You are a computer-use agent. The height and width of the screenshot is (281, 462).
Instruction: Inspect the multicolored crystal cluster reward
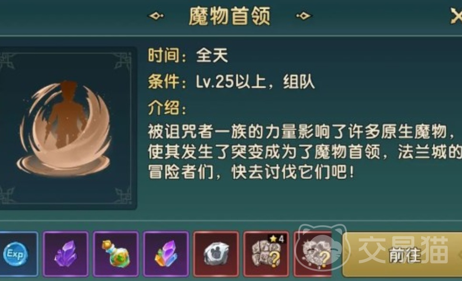pos(166,254)
